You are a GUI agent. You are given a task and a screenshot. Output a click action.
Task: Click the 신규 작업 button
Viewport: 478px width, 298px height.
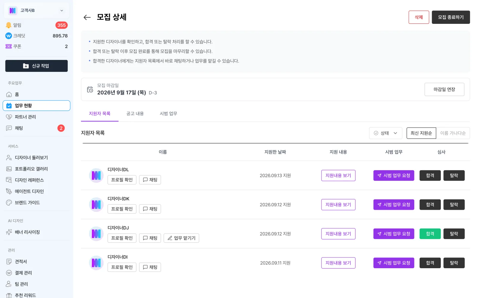pyautogui.click(x=36, y=66)
